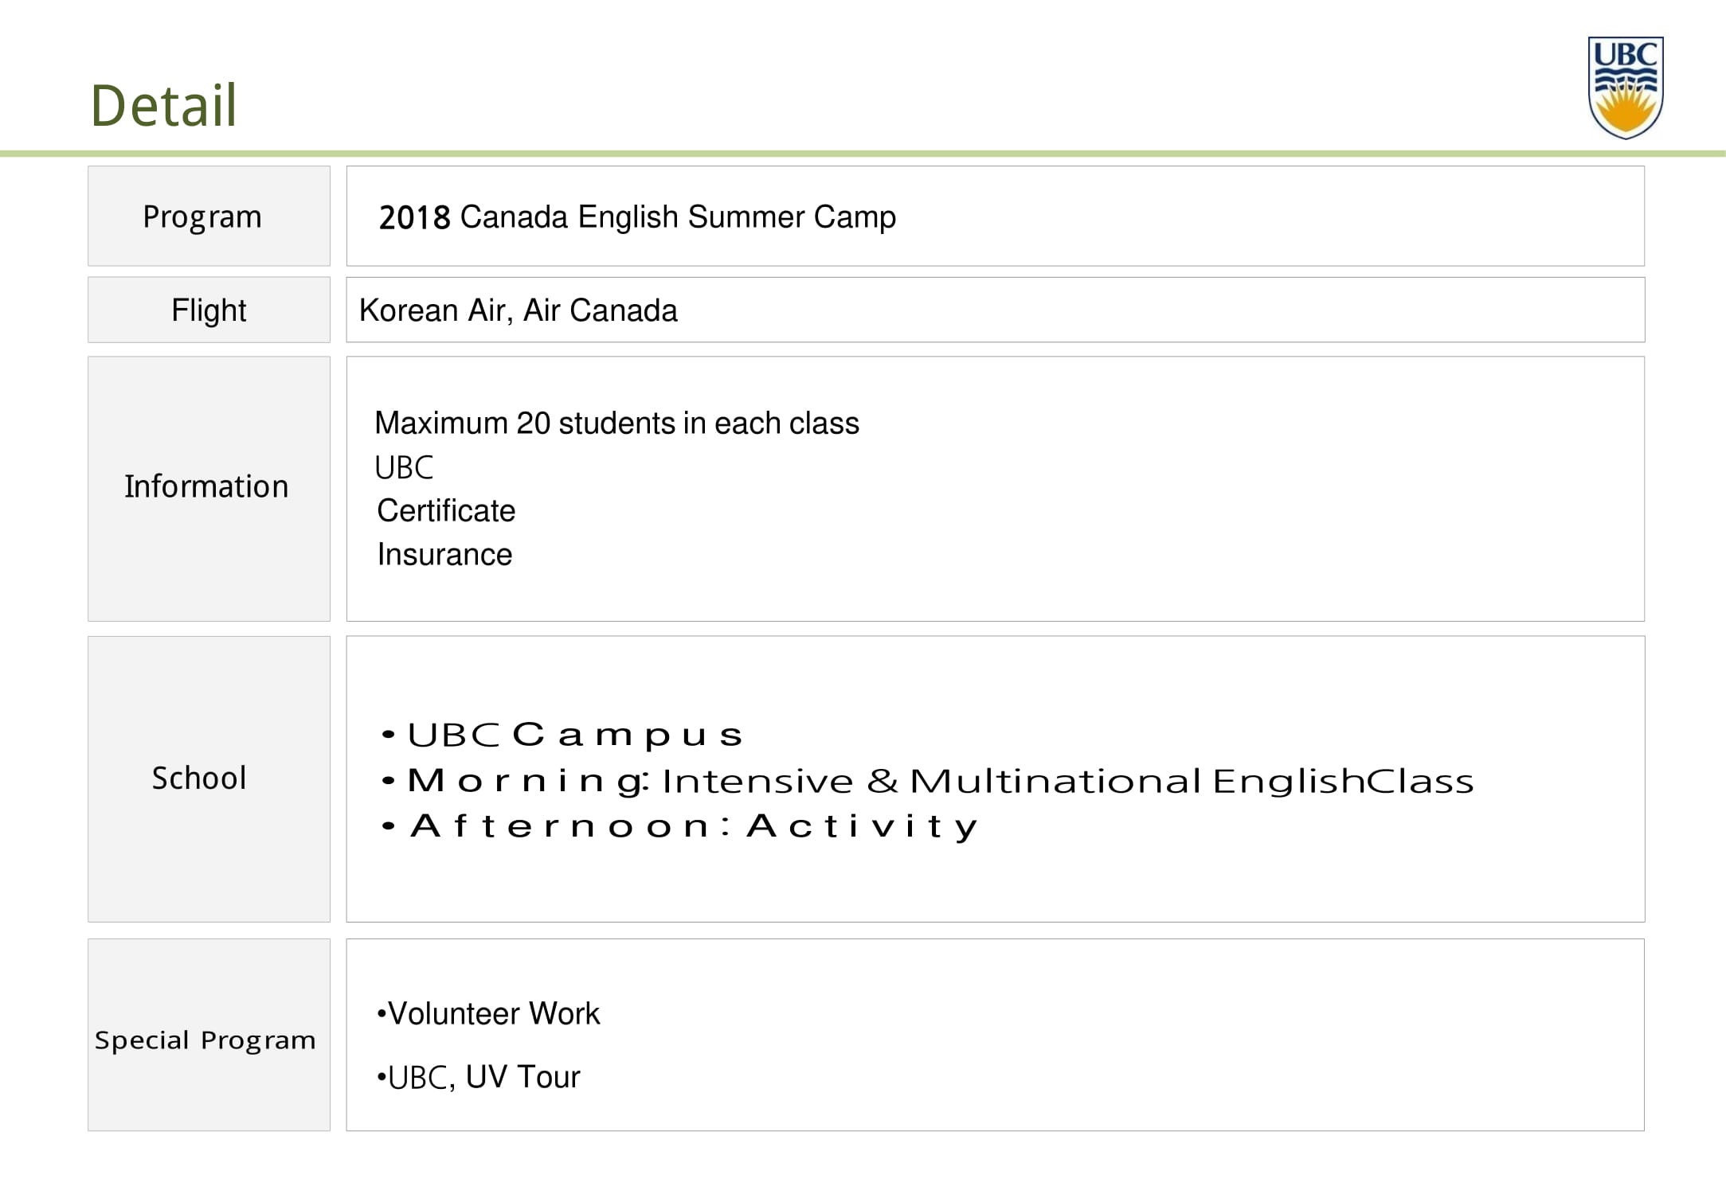Click the Information label cell
Image resolution: width=1726 pixels, height=1194 pixels.
tap(209, 489)
